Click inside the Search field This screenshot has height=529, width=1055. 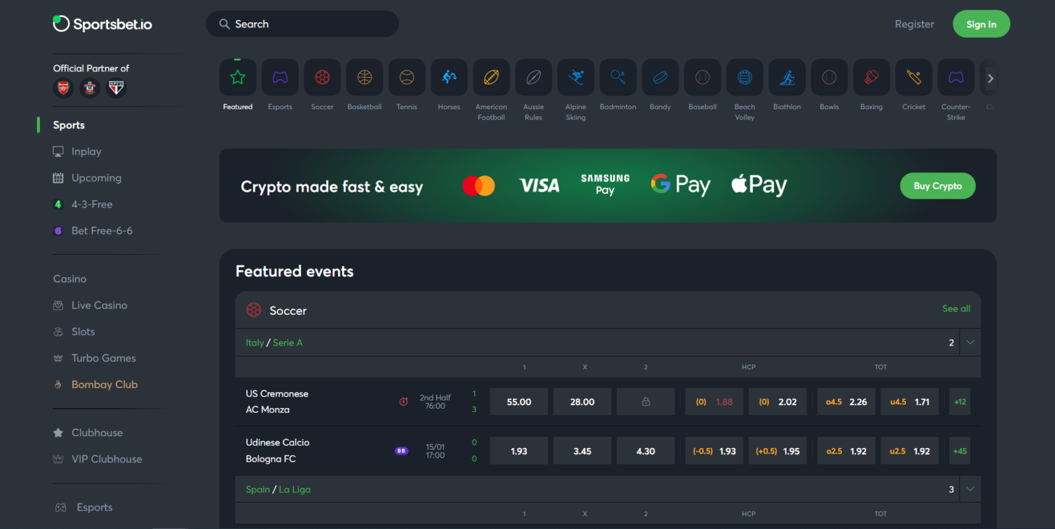tap(302, 23)
